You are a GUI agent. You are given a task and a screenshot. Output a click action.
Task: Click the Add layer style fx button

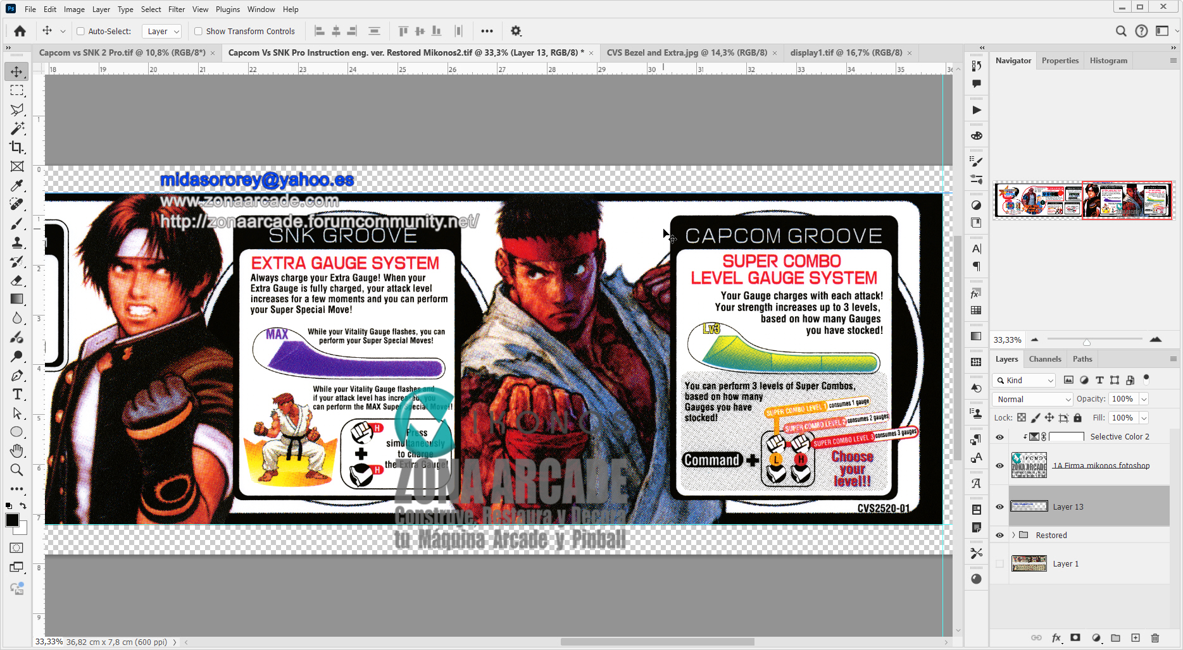click(x=1056, y=637)
